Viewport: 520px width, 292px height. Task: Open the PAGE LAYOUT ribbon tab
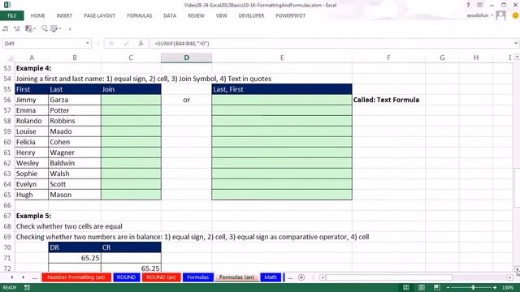(x=99, y=15)
